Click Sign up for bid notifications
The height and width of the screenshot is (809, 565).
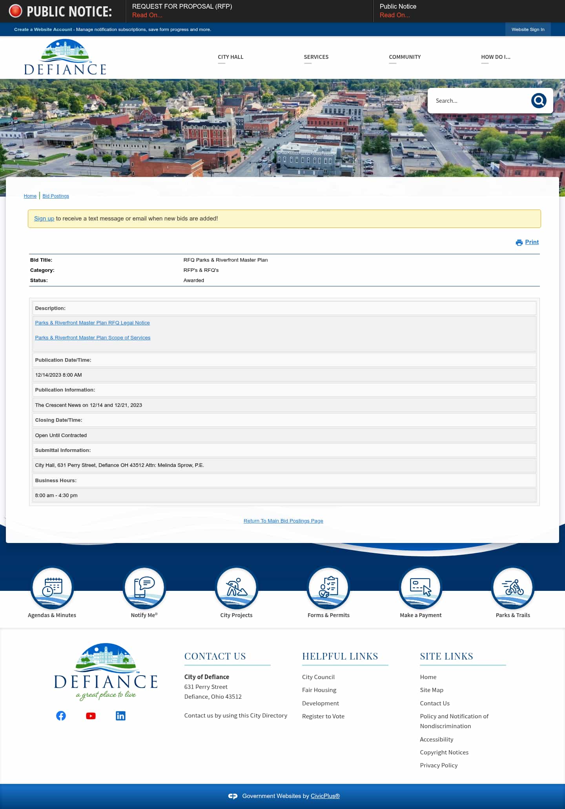(44, 219)
